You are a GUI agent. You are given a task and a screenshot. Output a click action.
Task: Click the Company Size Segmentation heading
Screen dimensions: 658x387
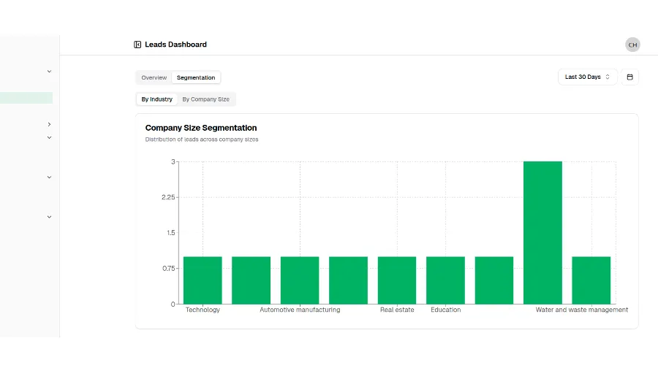(x=201, y=128)
